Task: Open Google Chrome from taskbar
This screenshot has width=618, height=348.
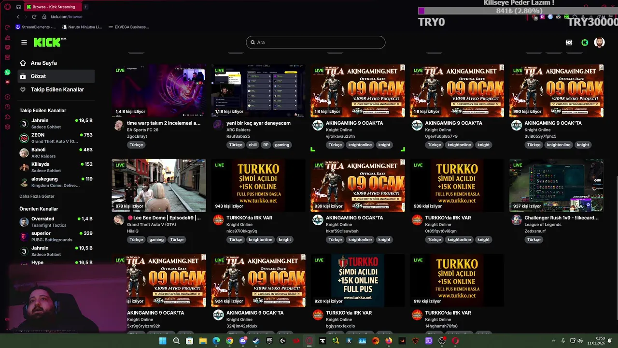Action: click(x=229, y=341)
